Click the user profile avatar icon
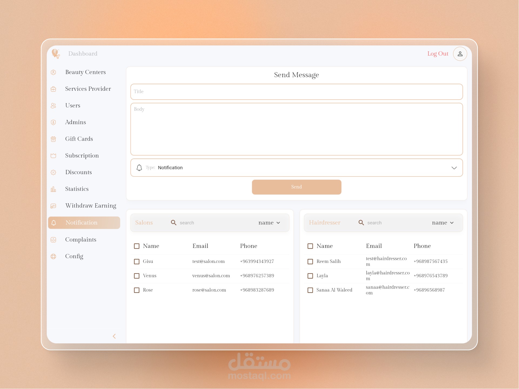Viewport: 519px width, 389px height. click(x=460, y=54)
